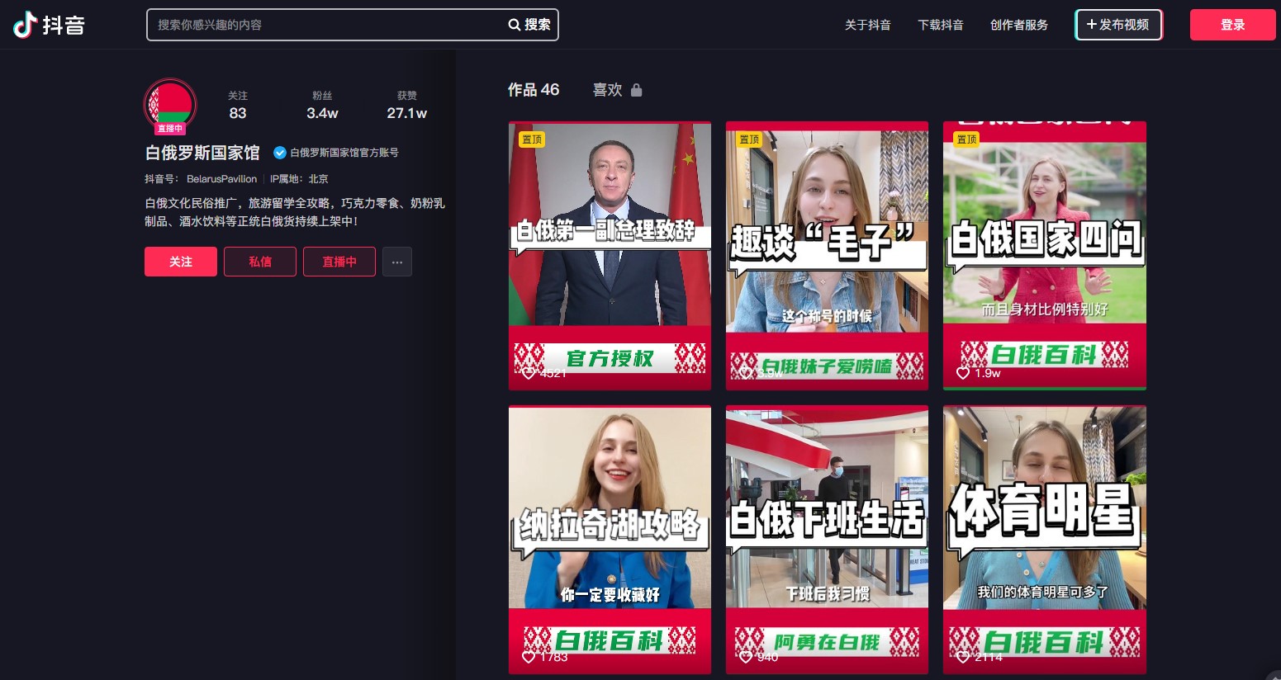Switch to the 喜欢 tab
The height and width of the screenshot is (680, 1281).
[x=608, y=90]
